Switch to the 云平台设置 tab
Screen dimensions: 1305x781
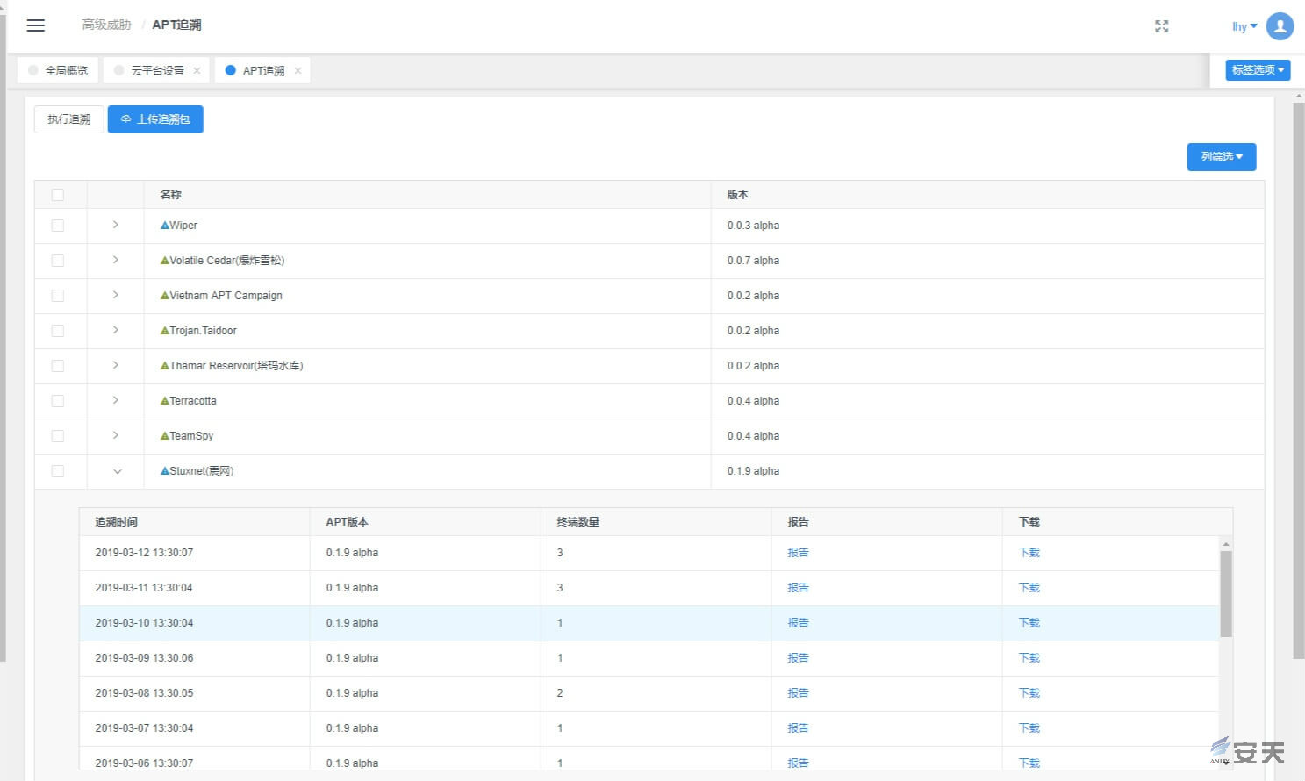click(x=156, y=71)
